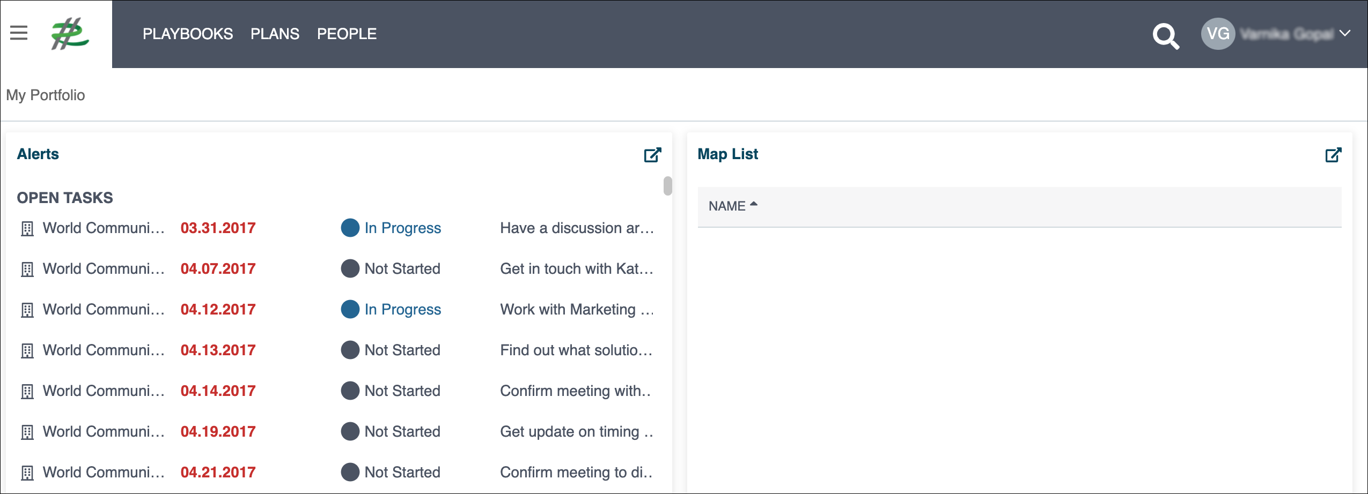Go to the PLAYBOOKS menu
Screen dimensions: 1368x494
pyautogui.click(x=188, y=34)
